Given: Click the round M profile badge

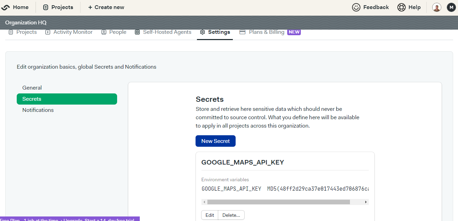Looking at the screenshot, I should coord(451,7).
